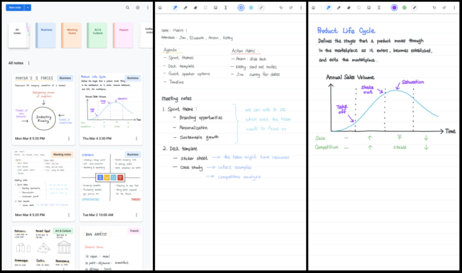
Task: Open search in the notes library panel
Action: (x=128, y=8)
